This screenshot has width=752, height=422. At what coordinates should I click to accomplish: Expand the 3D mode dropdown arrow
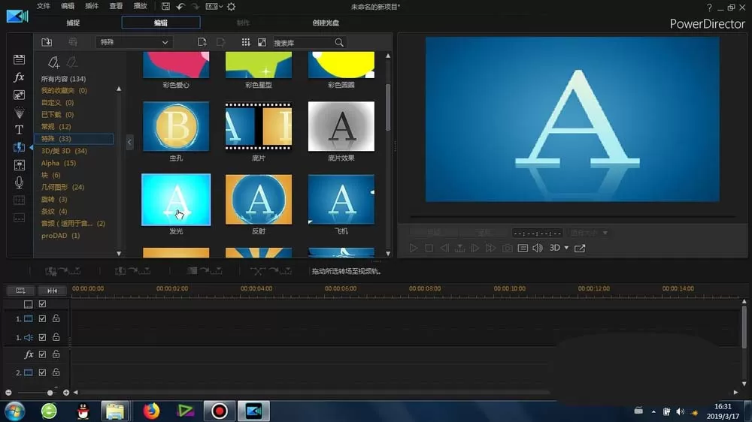click(566, 248)
